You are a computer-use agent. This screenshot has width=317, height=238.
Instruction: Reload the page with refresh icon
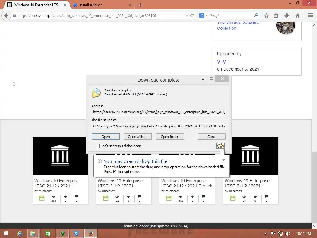pyautogui.click(x=192, y=15)
